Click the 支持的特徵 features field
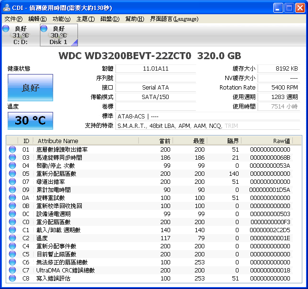 click(208, 126)
